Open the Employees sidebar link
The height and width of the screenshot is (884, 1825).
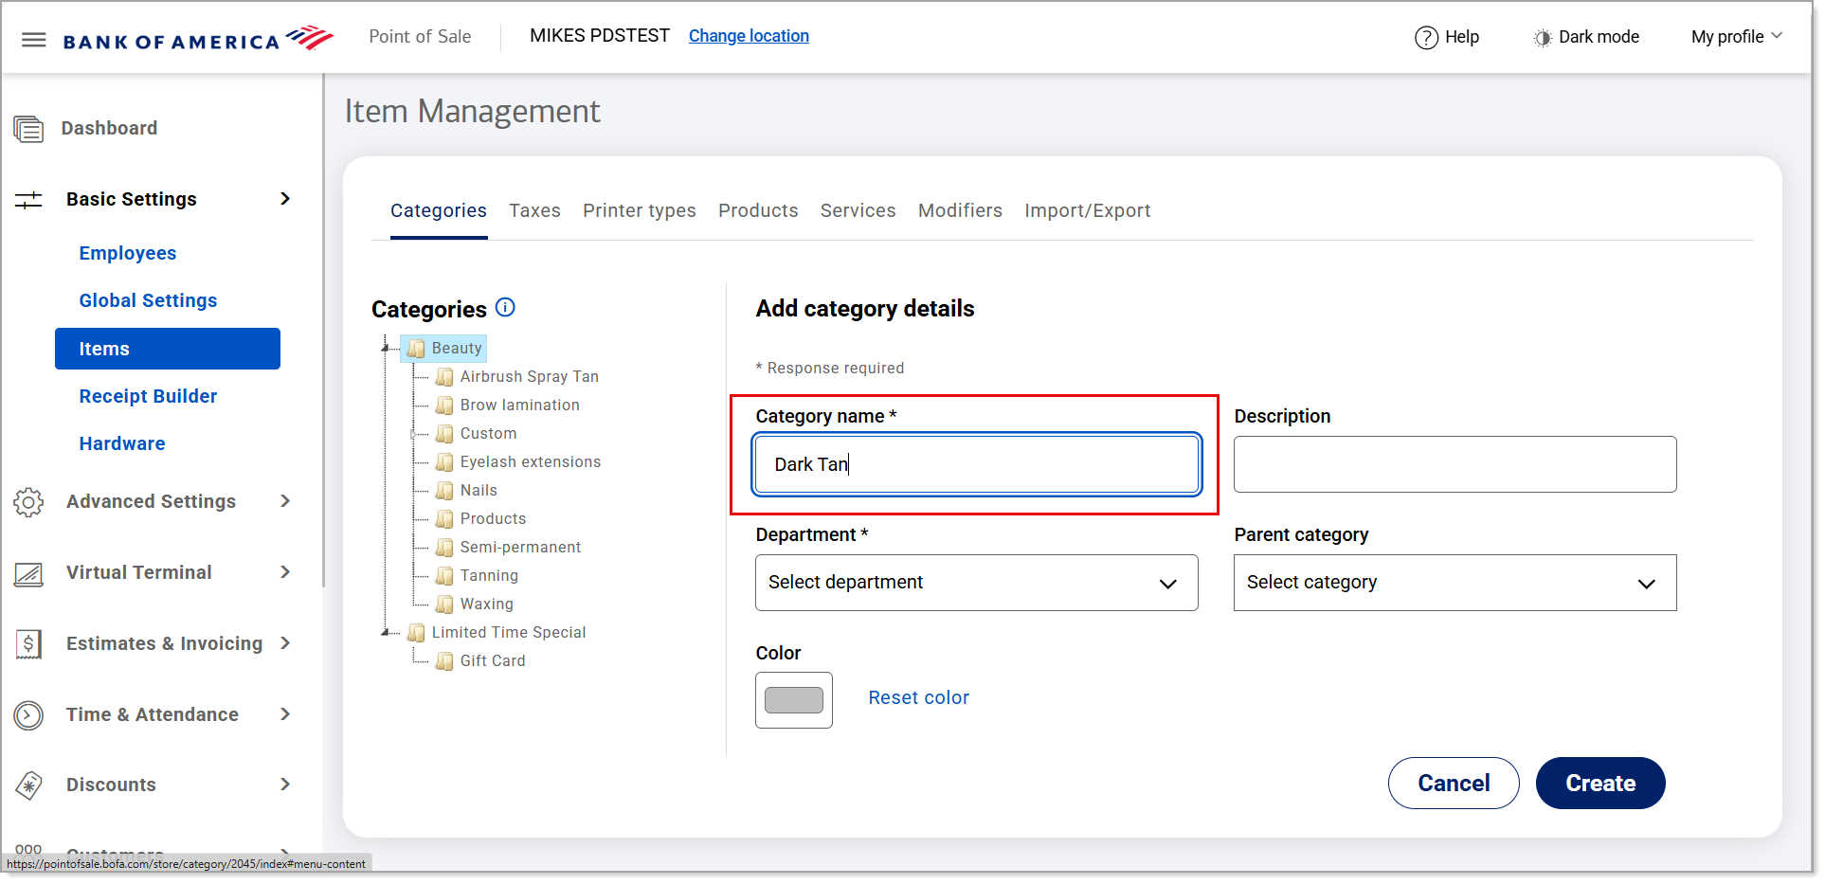click(x=128, y=253)
